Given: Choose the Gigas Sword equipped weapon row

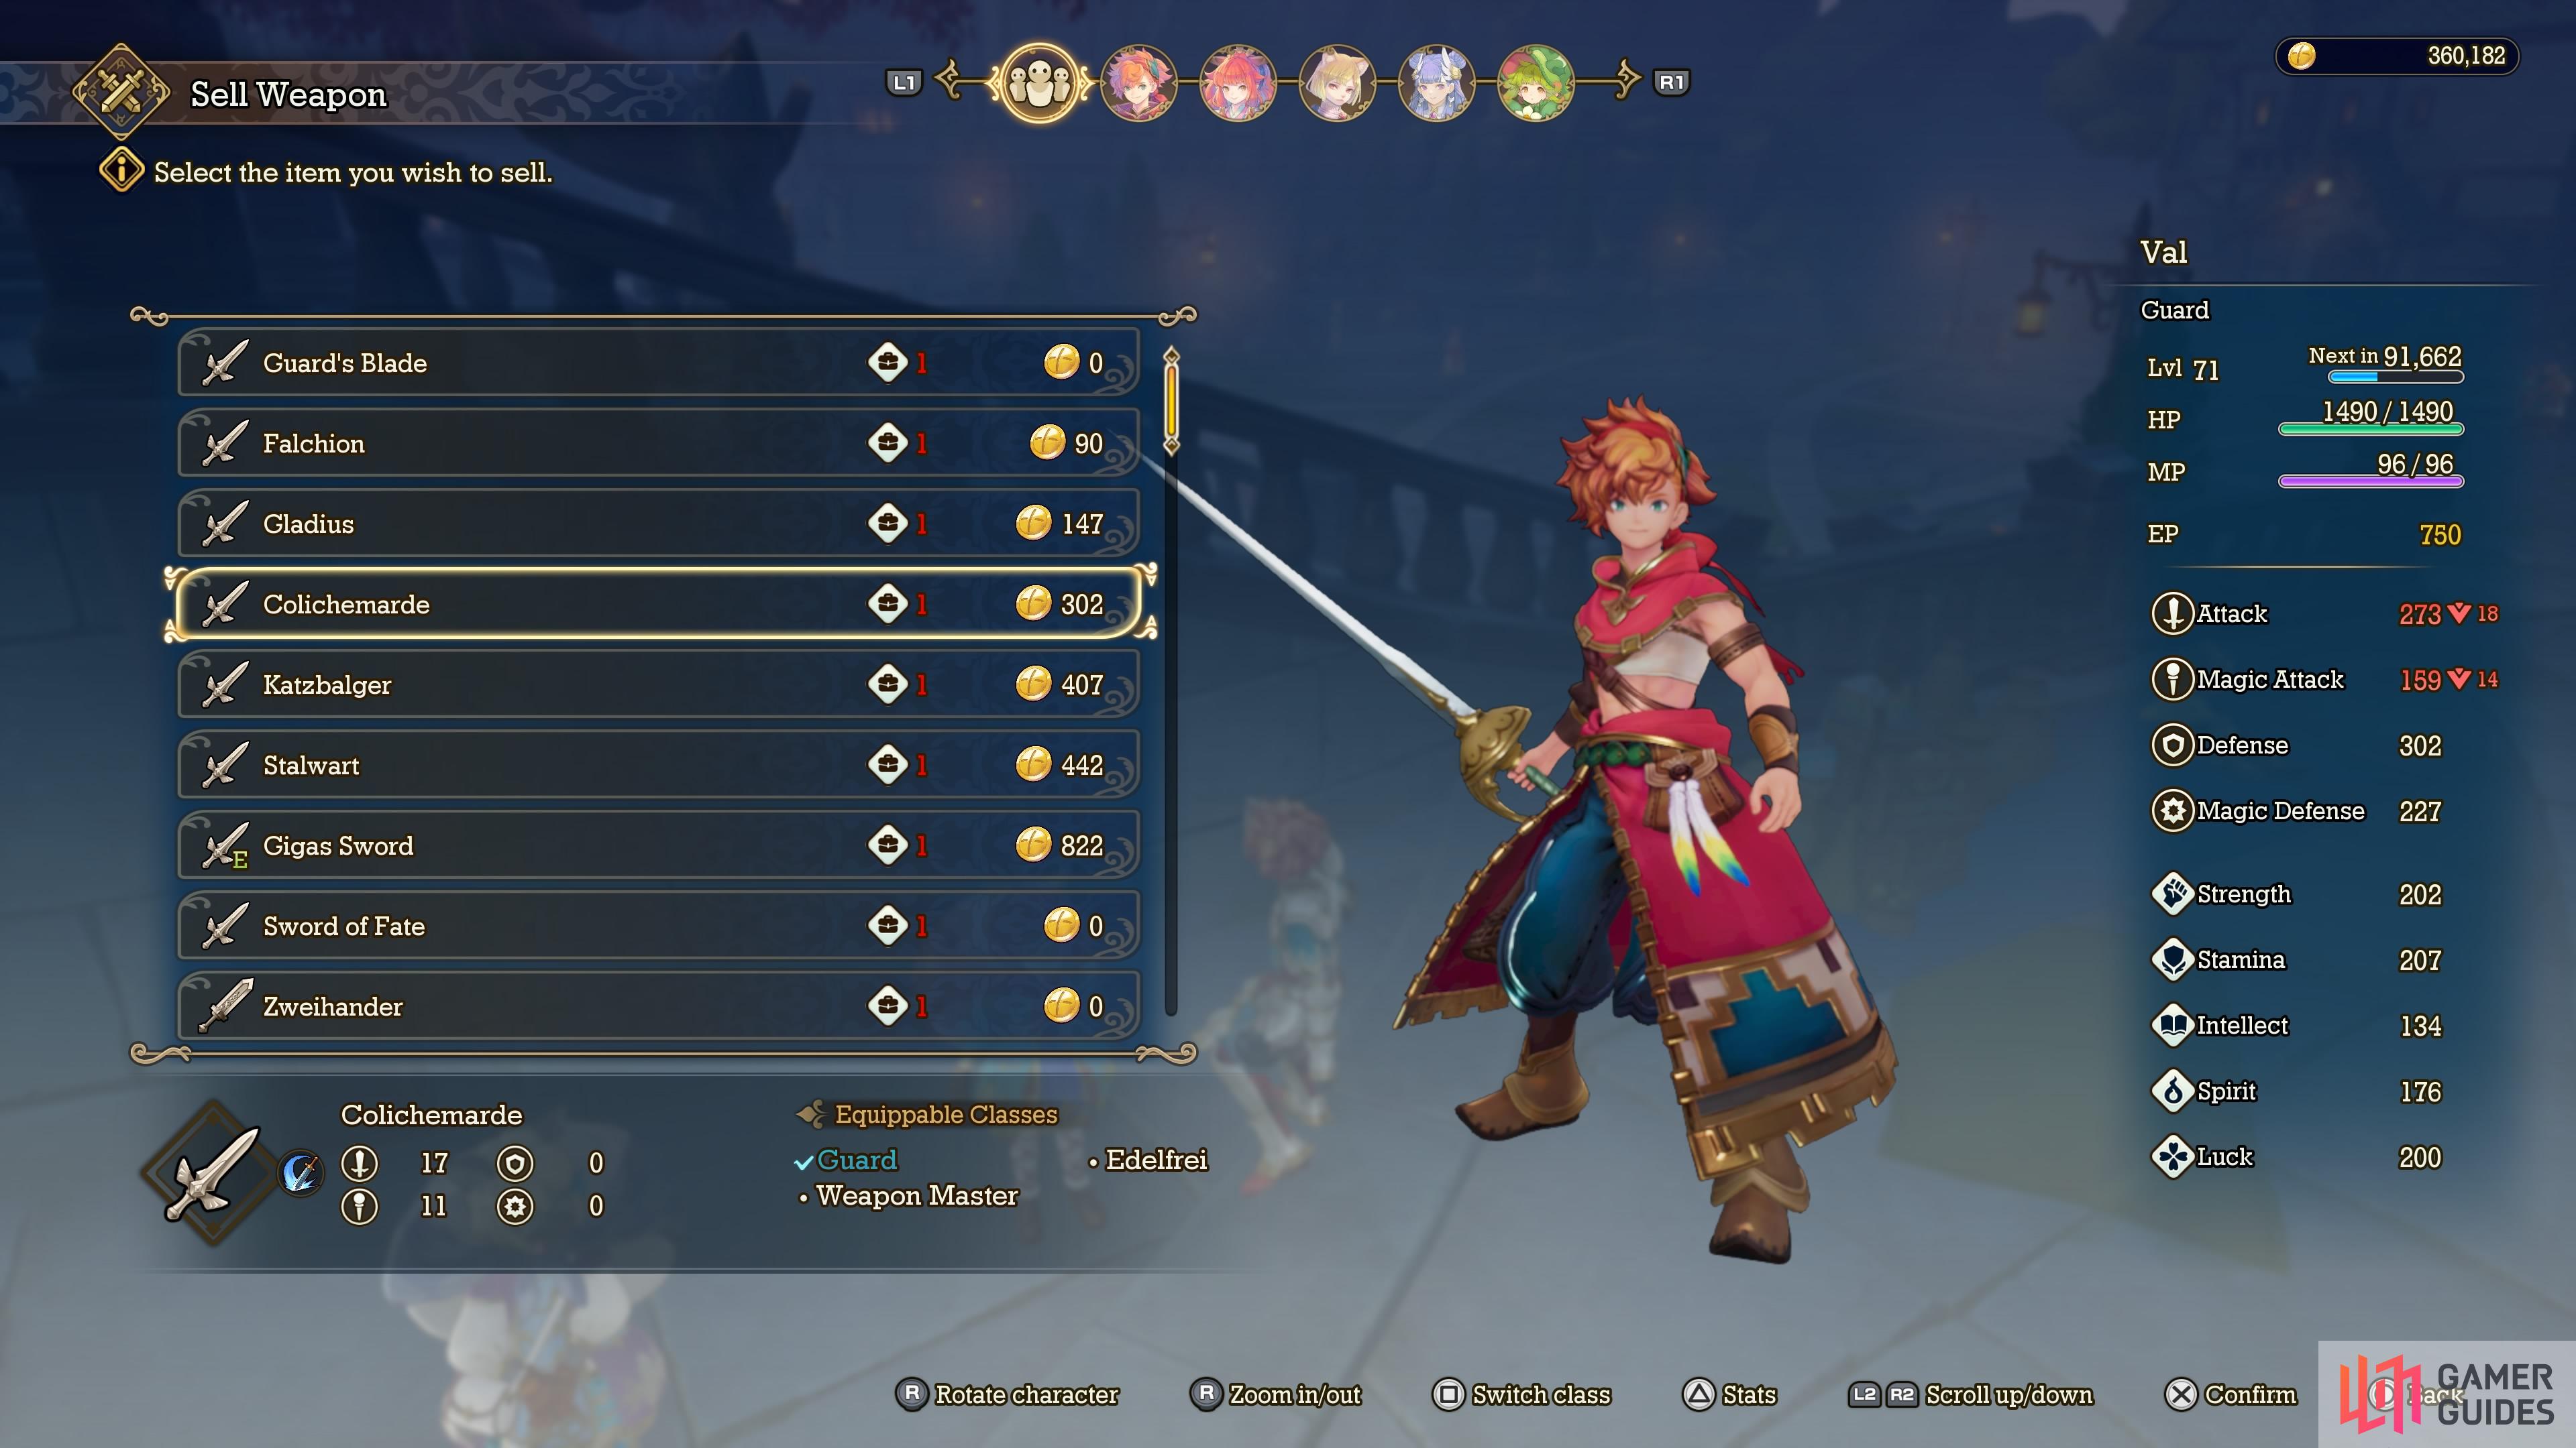Looking at the screenshot, I should 658,845.
